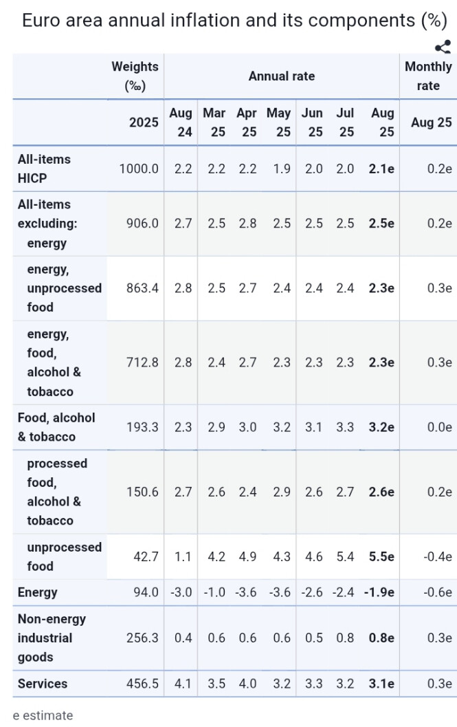Select the 5.5e unprocessed food value
The height and width of the screenshot is (727, 457).
tap(381, 556)
